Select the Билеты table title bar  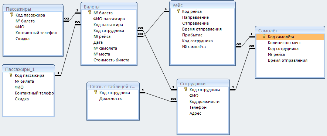109,6
